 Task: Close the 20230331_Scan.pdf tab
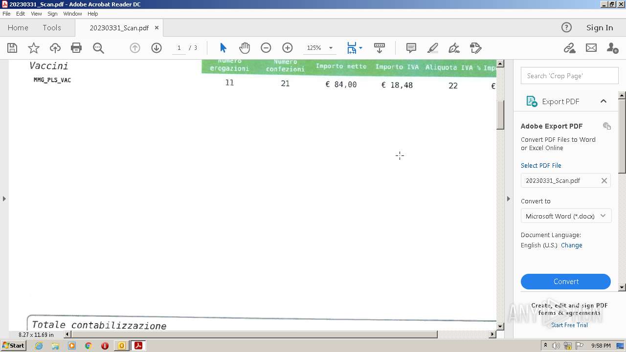click(156, 28)
